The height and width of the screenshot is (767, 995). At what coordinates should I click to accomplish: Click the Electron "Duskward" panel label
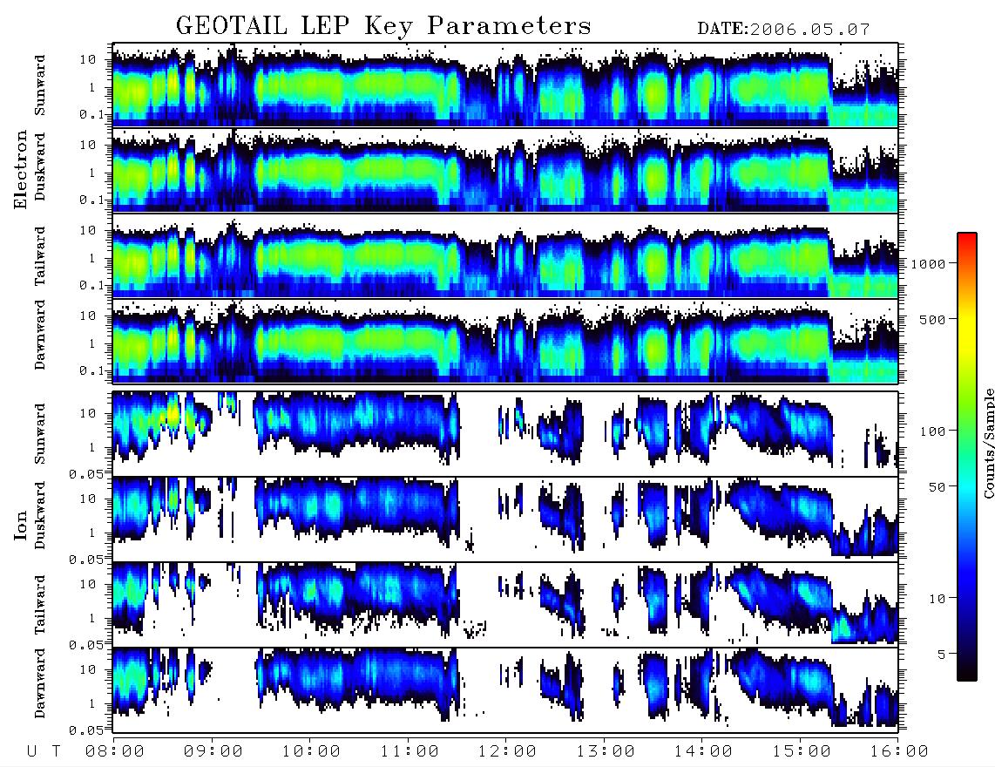click(x=40, y=166)
